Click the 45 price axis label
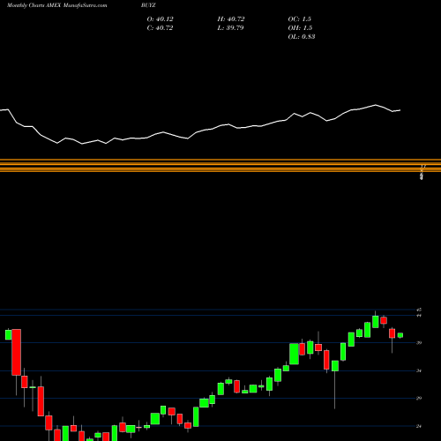441x441 pixels. [x=419, y=310]
